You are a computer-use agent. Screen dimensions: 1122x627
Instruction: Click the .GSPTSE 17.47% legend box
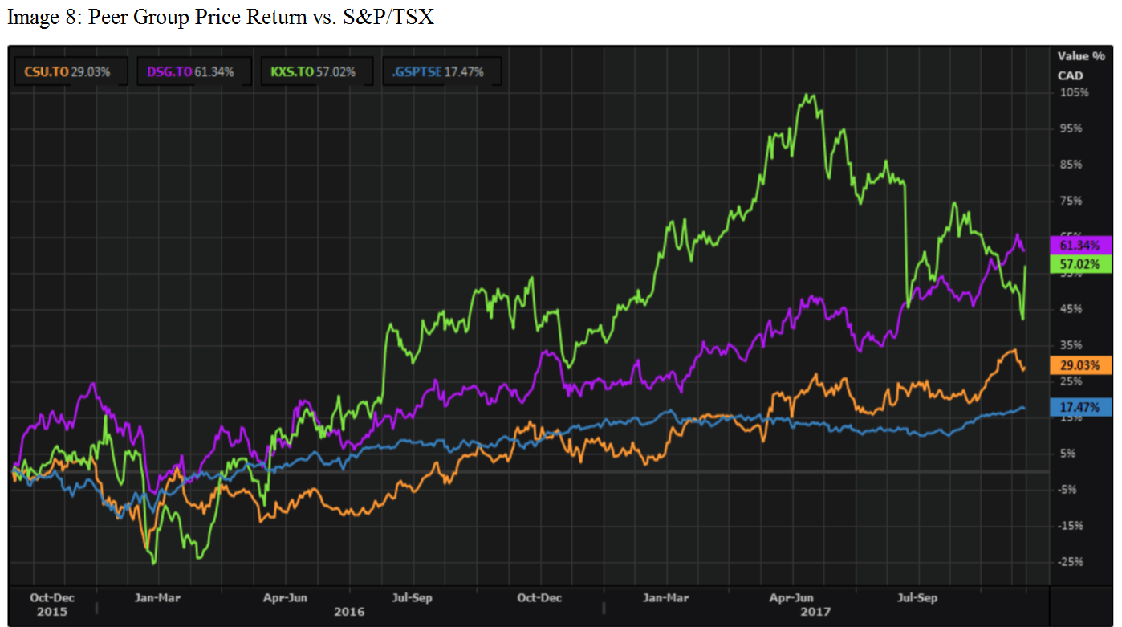pyautogui.click(x=442, y=71)
